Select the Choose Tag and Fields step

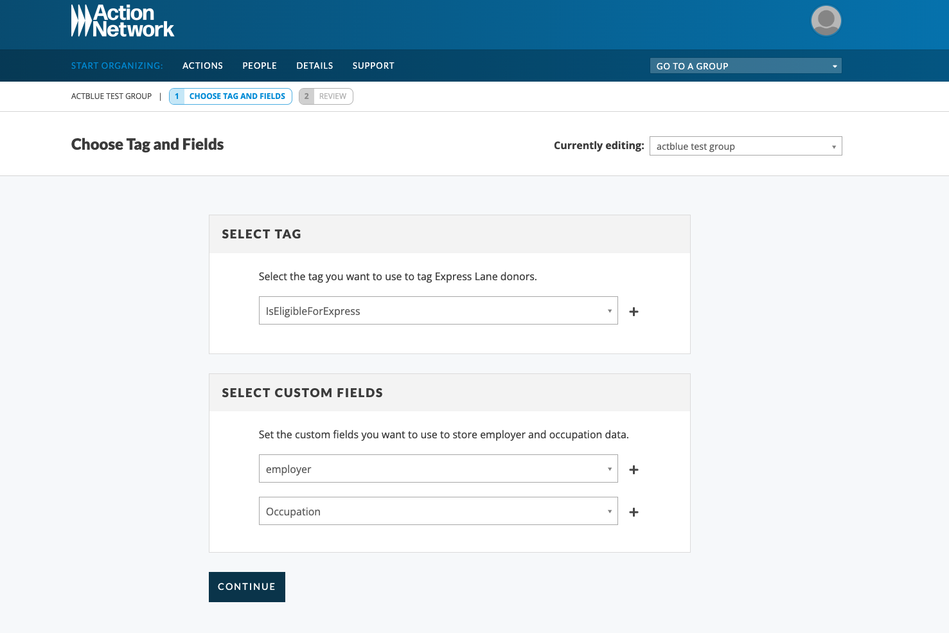pos(231,96)
